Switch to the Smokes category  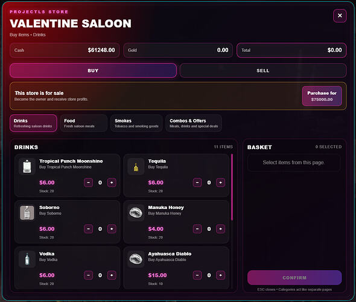point(136,123)
